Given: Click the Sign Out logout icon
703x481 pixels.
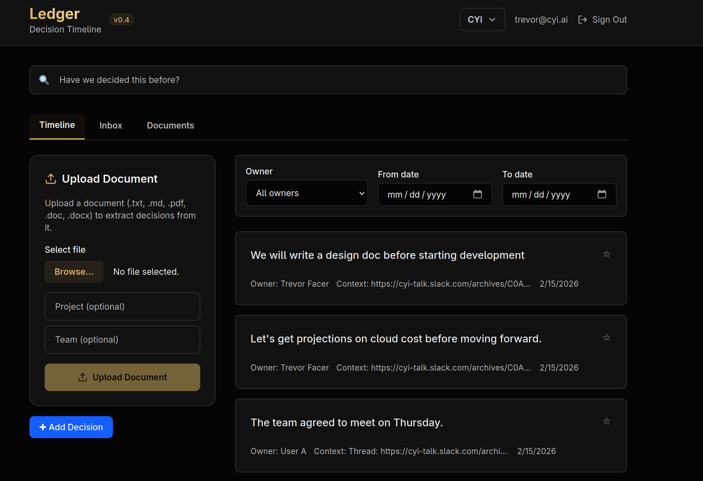Looking at the screenshot, I should (582, 19).
